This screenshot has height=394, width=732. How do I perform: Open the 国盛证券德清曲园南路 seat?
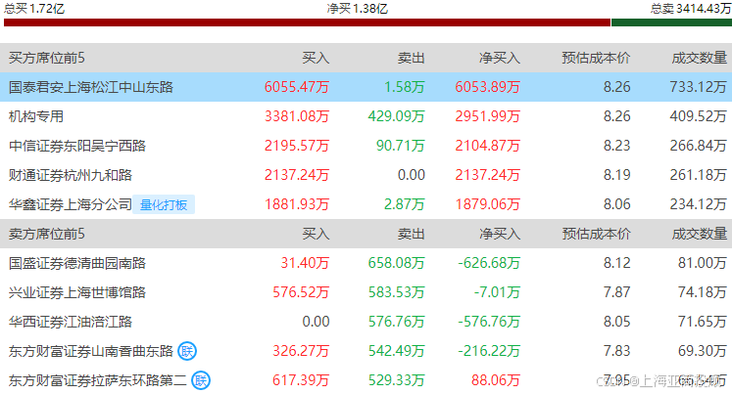click(x=77, y=263)
